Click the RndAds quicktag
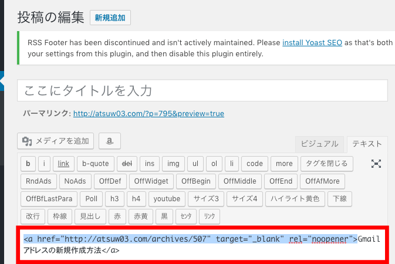Image resolution: width=395 pixels, height=264 pixels. pos(39,181)
